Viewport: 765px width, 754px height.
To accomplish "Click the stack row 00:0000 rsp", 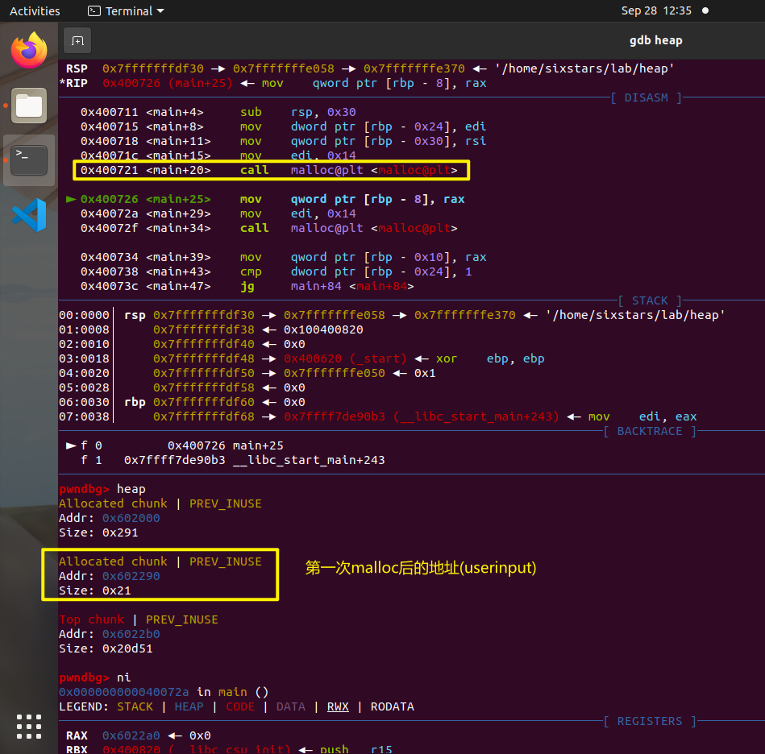I will point(392,315).
